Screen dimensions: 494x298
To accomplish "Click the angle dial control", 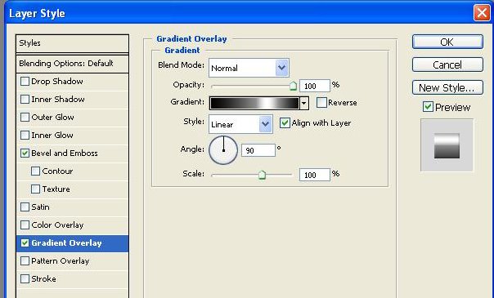I will [x=223, y=150].
